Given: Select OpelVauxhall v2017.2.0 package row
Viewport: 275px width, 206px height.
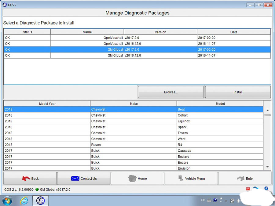Looking at the screenshot, I should [x=137, y=38].
